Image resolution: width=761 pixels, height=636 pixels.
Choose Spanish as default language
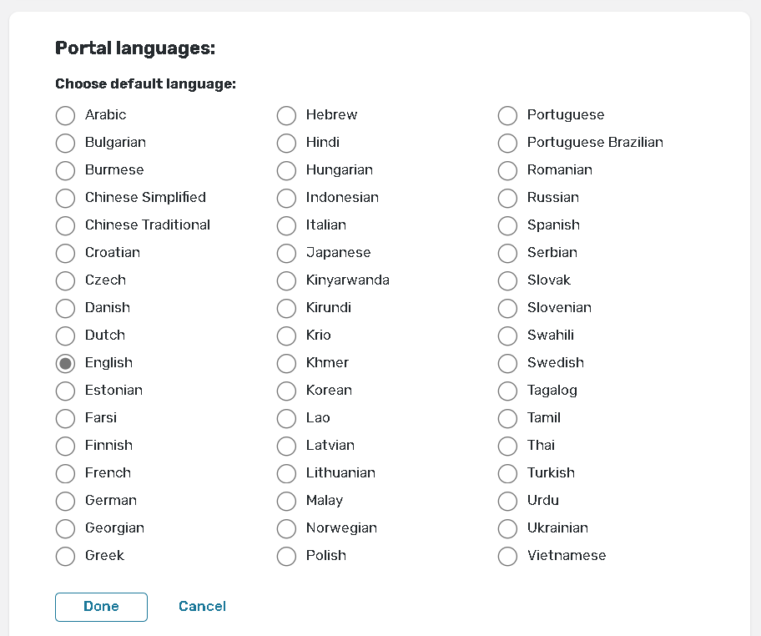coord(508,225)
